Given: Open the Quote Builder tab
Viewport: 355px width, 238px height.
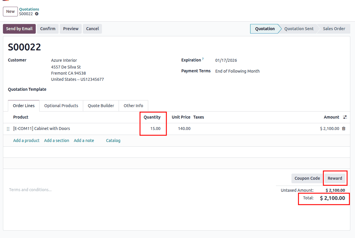Looking at the screenshot, I should point(101,106).
